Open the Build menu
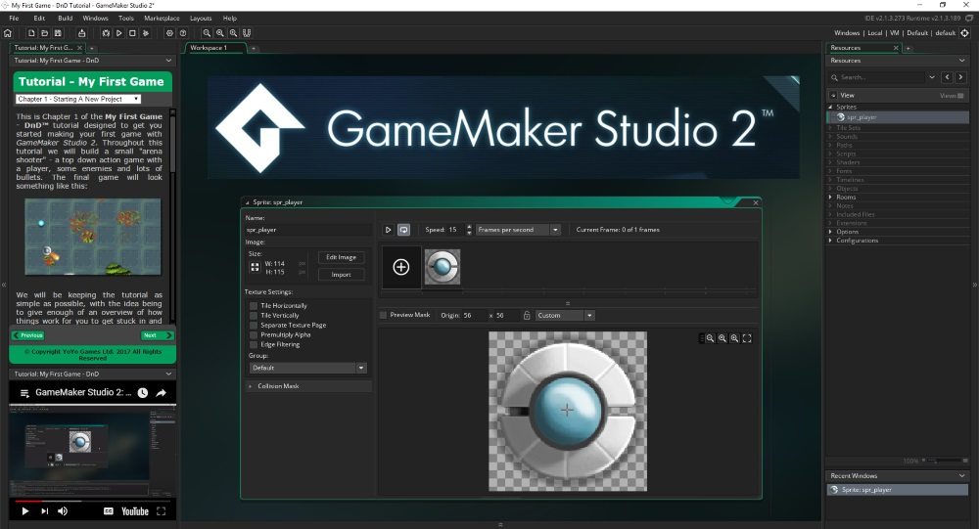 click(65, 19)
